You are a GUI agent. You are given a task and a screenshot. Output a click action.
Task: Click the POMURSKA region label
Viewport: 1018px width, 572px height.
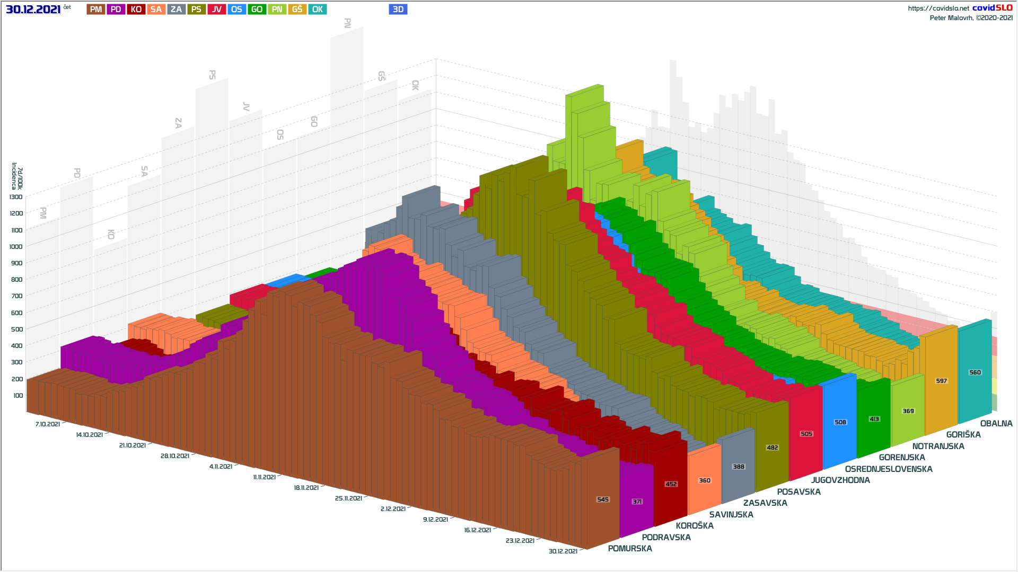click(x=630, y=549)
